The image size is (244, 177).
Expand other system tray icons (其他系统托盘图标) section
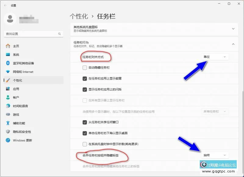tap(233, 29)
